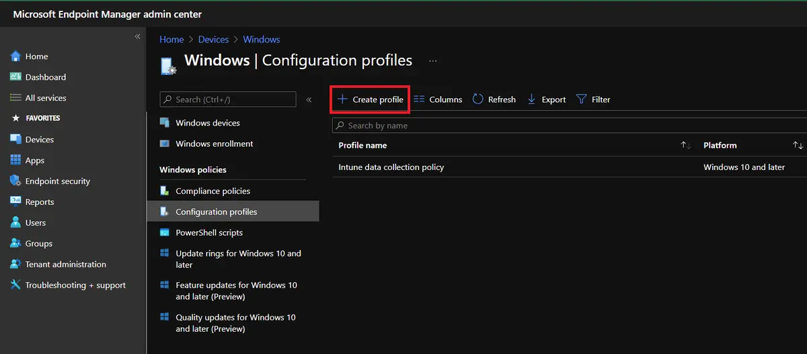Select PowerShell scripts menu item
Screen dimensions: 807x354
(209, 232)
